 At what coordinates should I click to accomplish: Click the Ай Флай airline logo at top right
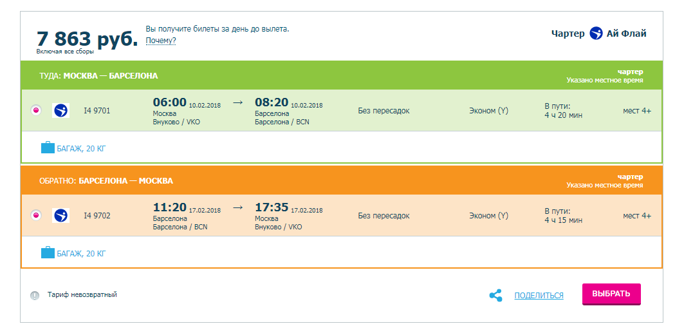(x=596, y=33)
